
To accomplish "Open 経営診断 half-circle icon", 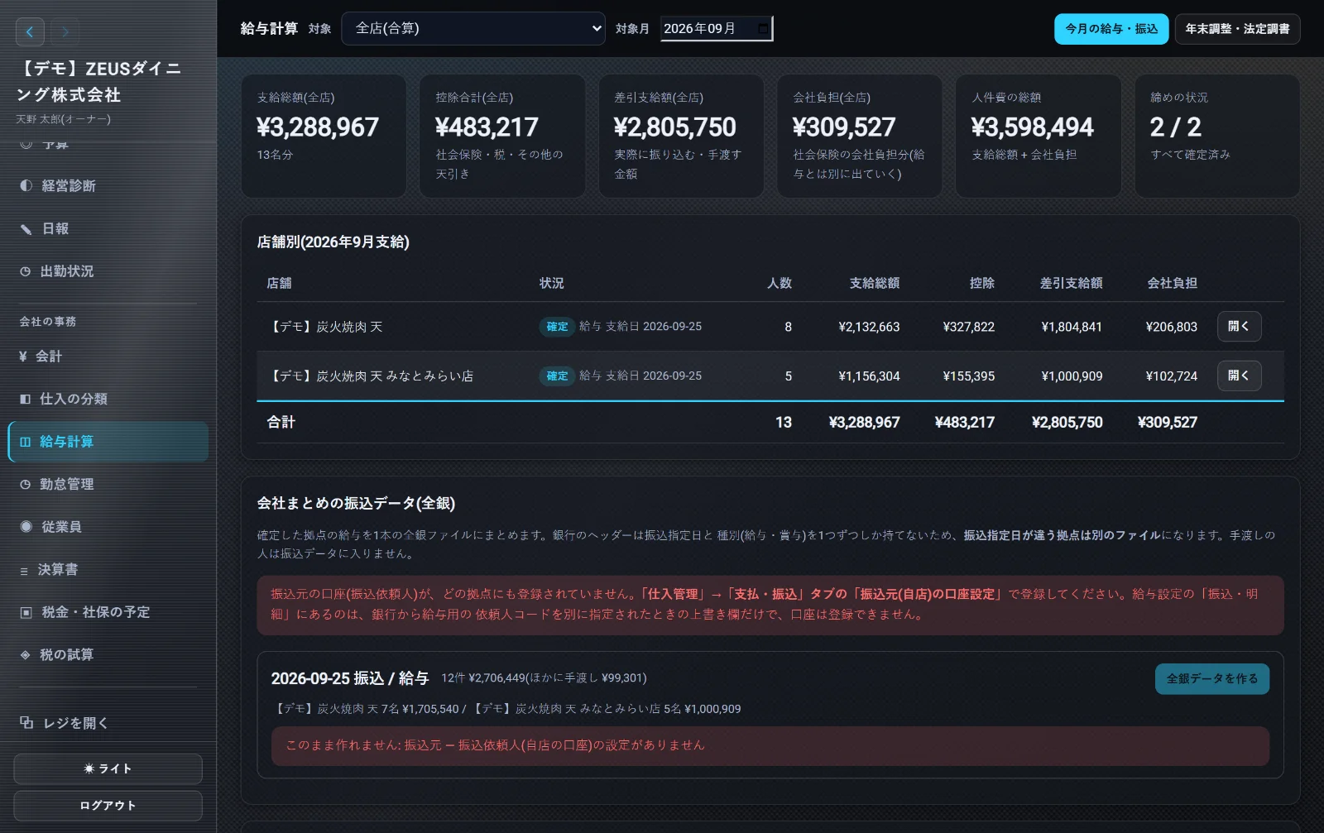I will pos(26,186).
